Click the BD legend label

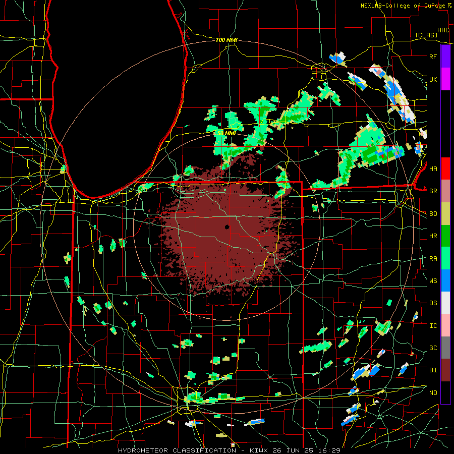pyautogui.click(x=433, y=214)
